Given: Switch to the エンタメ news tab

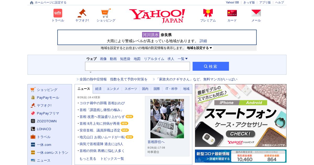Looking at the screenshot, I should [x=113, y=89].
